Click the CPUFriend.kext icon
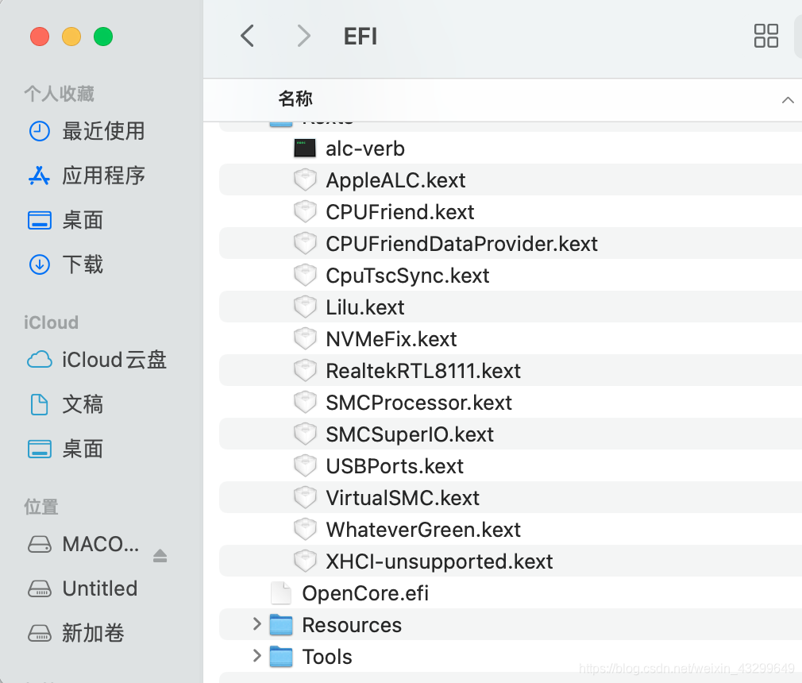802x683 pixels. (305, 212)
